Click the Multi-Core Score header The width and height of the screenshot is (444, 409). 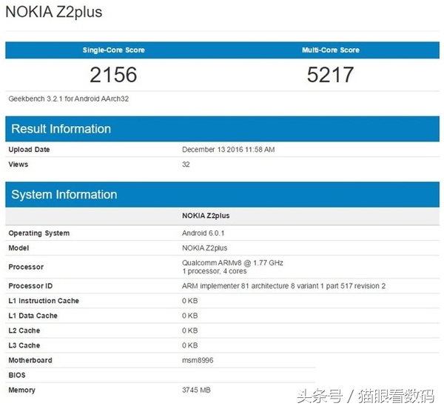330,50
